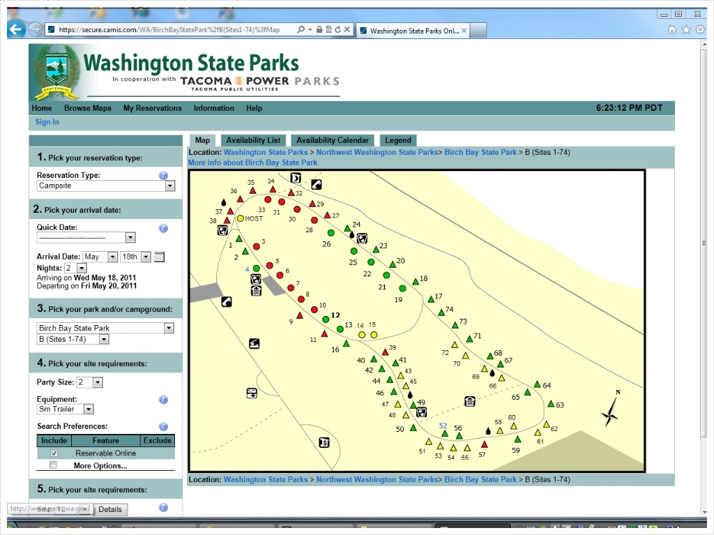Open My Reservations menu

152,108
